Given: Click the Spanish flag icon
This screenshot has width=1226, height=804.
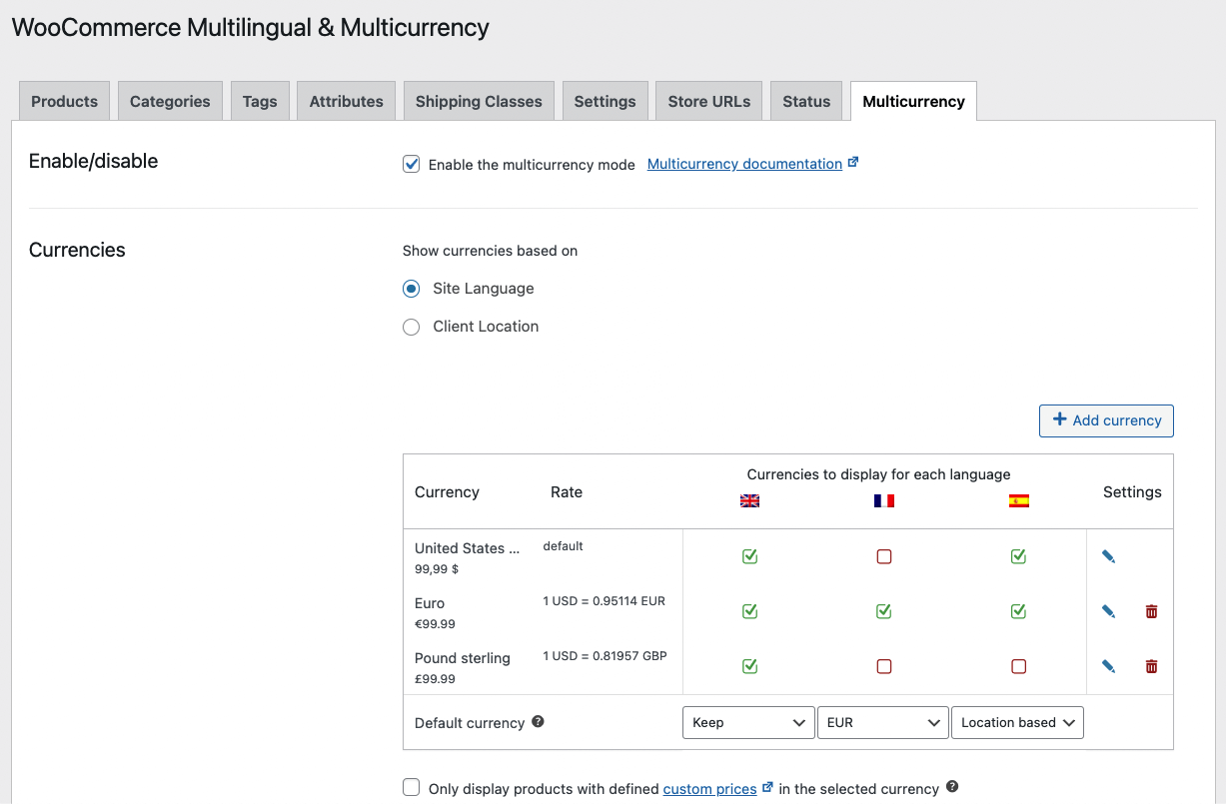Looking at the screenshot, I should 1018,500.
